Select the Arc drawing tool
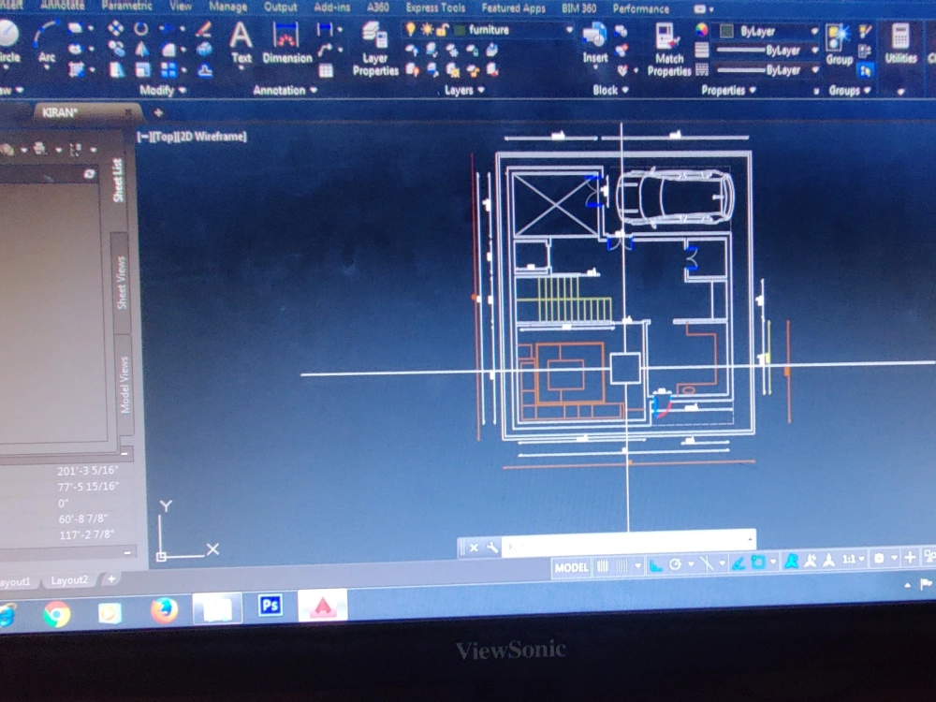This screenshot has height=702, width=936. point(47,43)
